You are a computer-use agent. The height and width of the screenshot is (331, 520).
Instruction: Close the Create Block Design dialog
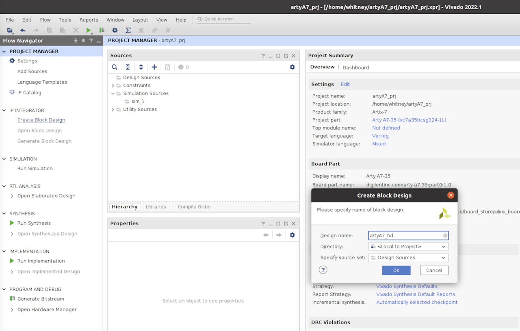click(x=451, y=195)
